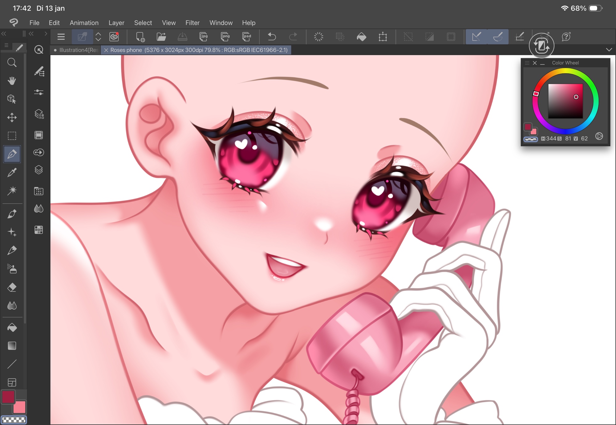Open the Filter menu
616x425 pixels.
click(x=192, y=23)
